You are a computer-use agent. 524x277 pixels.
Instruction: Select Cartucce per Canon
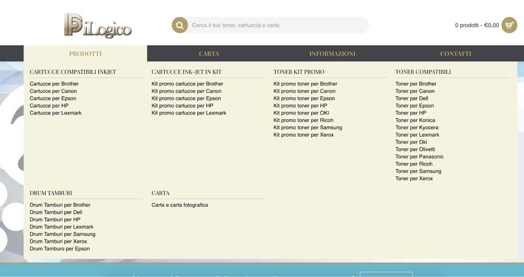click(x=53, y=91)
